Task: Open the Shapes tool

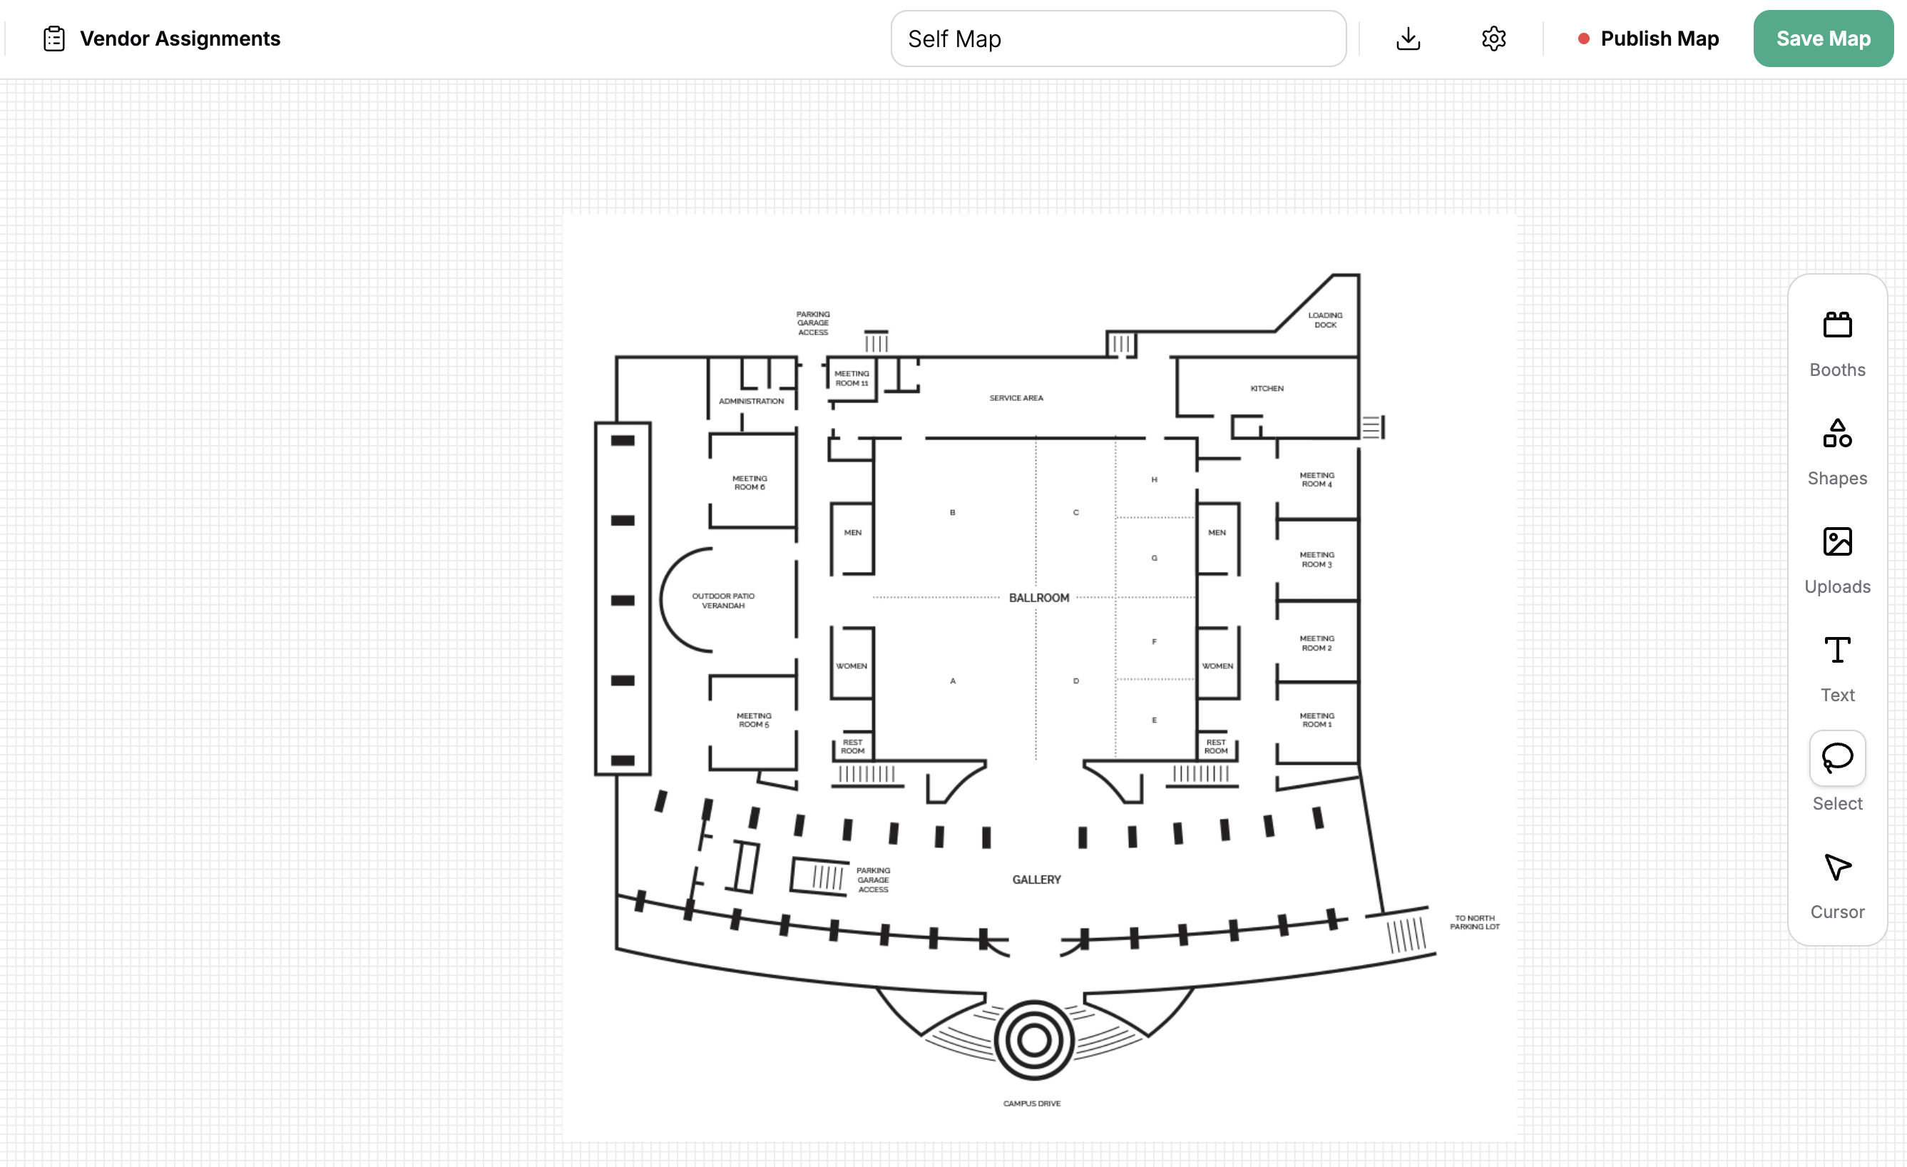Action: (1836, 450)
